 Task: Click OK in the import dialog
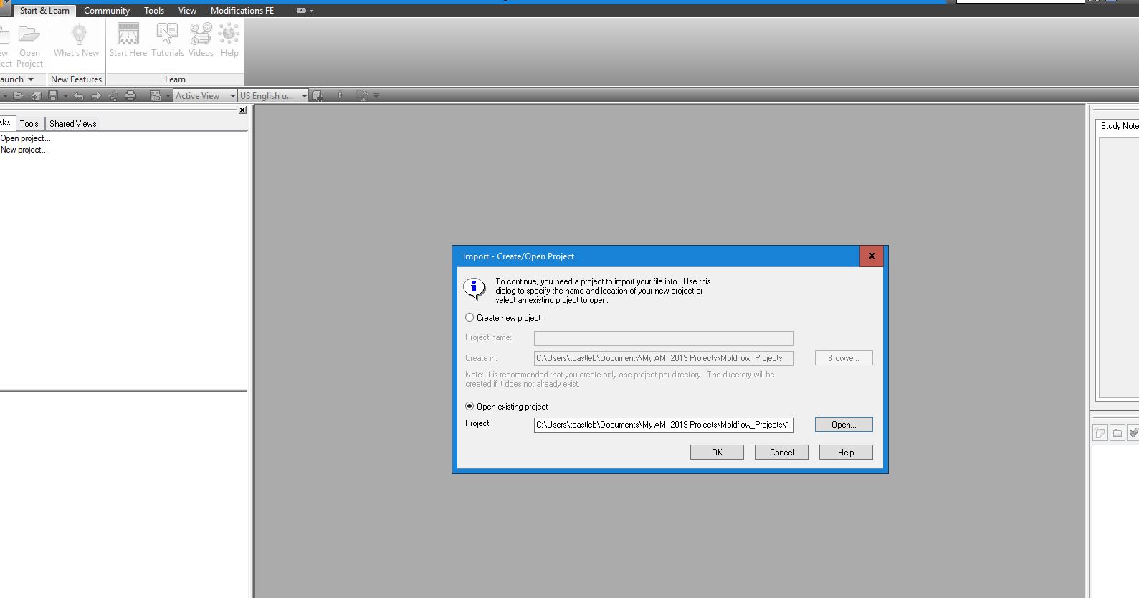(717, 452)
